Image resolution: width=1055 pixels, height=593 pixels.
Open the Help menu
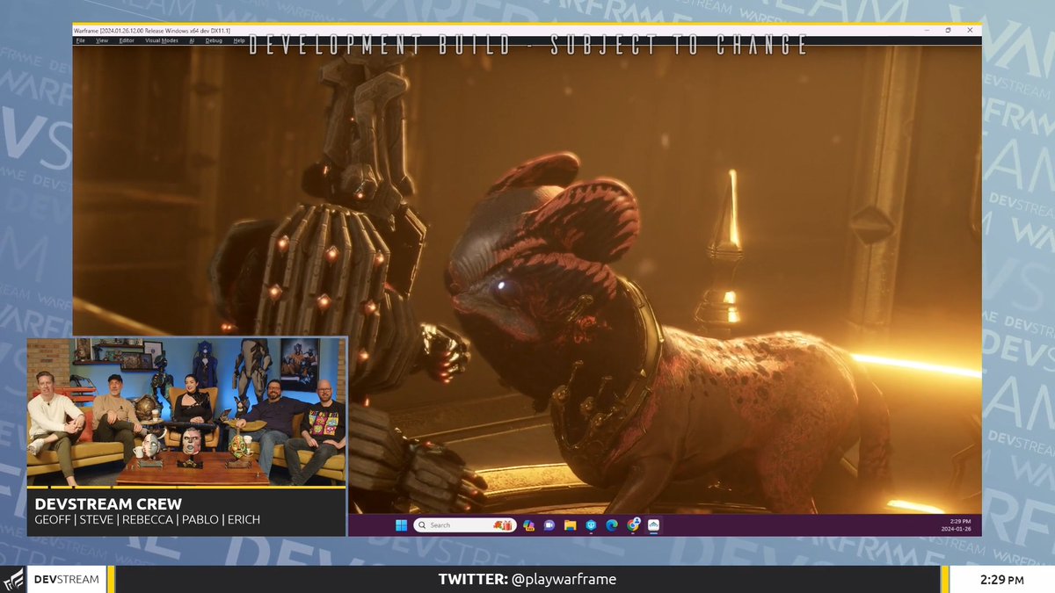tap(239, 40)
